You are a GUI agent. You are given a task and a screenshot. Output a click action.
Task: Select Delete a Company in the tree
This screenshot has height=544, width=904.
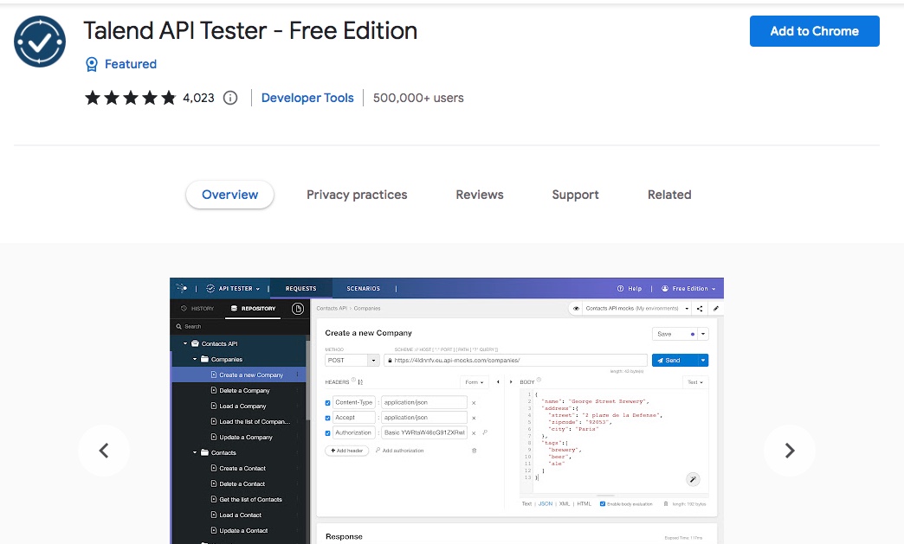(x=244, y=390)
